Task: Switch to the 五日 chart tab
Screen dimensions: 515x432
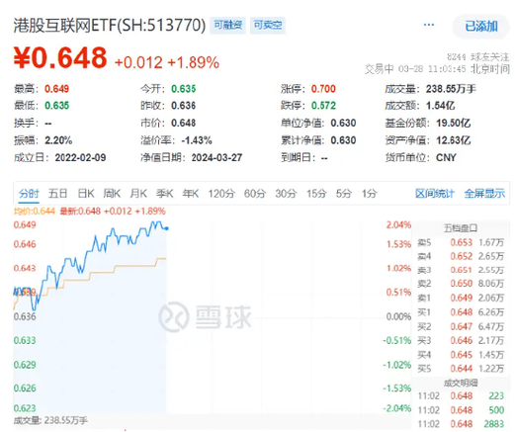Action: pyautogui.click(x=58, y=194)
